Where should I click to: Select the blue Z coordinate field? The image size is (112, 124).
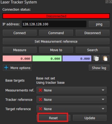coord(77,59)
